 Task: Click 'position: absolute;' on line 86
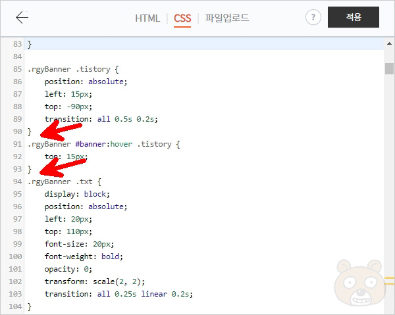coord(86,82)
